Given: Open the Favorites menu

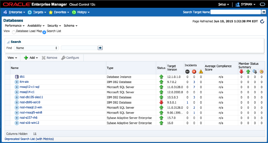Looking at the screenshot, I should 61,12.
